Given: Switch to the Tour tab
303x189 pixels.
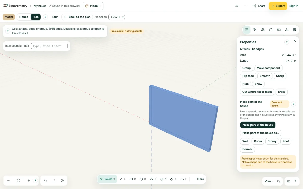Looking at the screenshot, I should pyautogui.click(x=55, y=17).
